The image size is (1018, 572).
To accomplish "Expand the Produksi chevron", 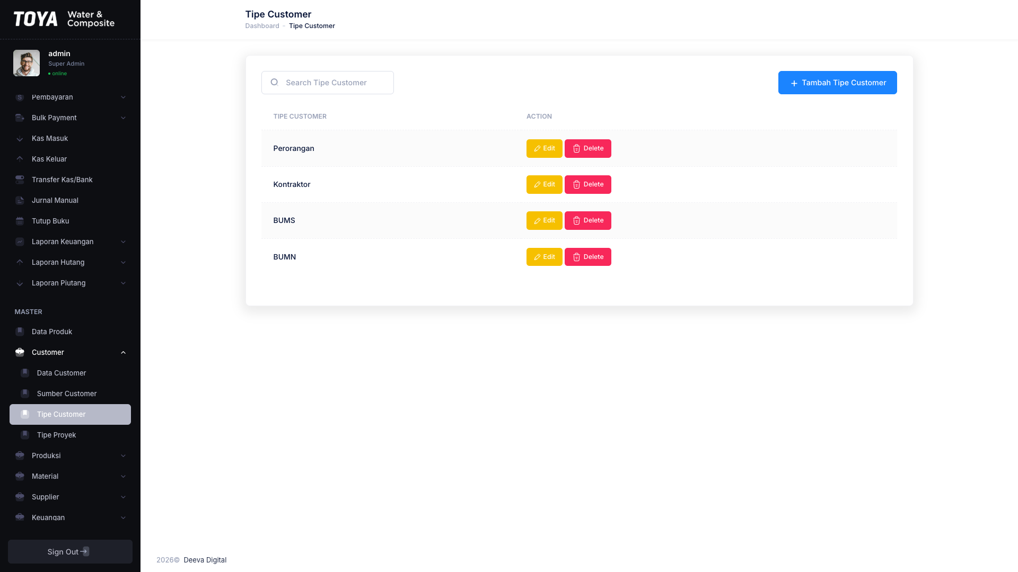I will point(123,455).
